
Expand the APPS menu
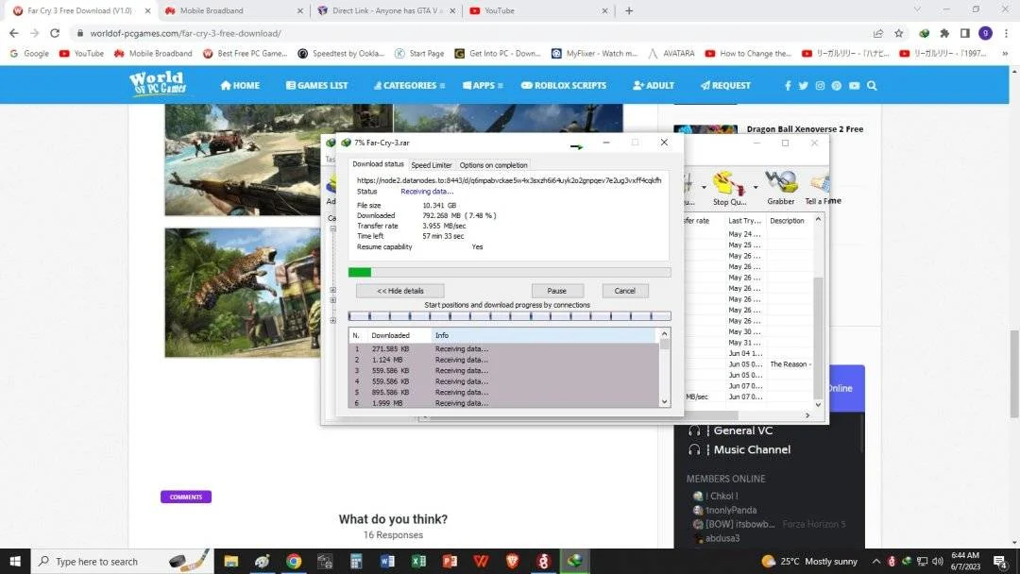(x=483, y=85)
